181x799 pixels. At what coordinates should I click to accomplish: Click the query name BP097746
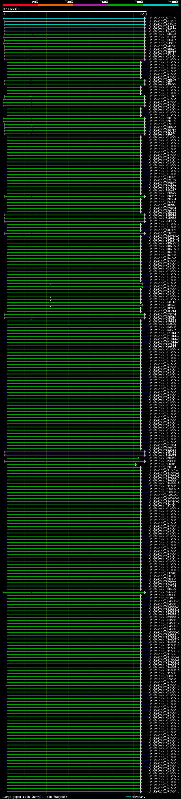pos(10,9)
